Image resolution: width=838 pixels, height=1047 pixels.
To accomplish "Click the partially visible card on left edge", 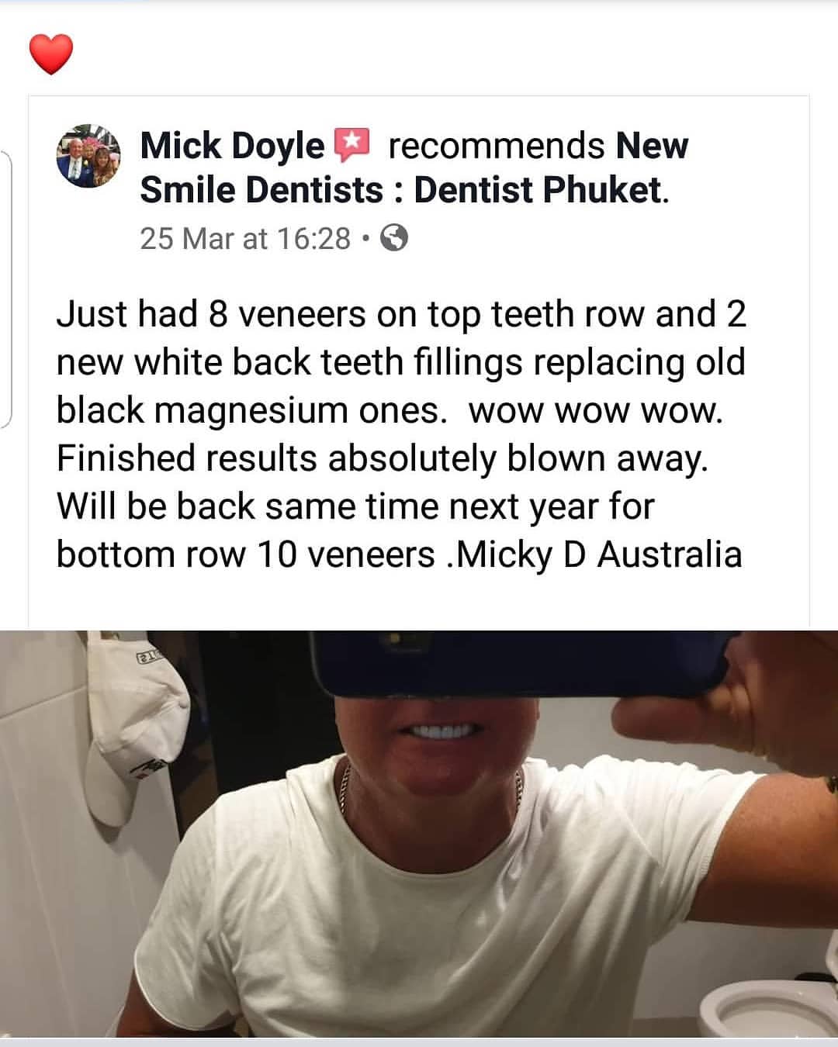I will click(6, 289).
